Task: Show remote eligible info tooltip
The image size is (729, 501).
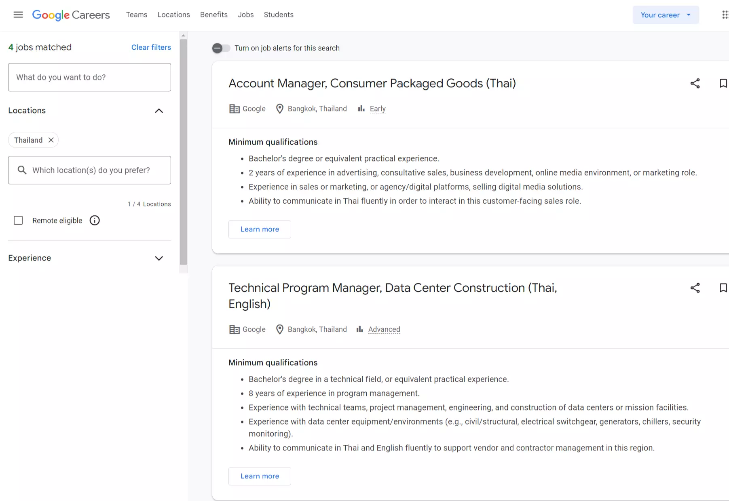Action: pos(95,221)
